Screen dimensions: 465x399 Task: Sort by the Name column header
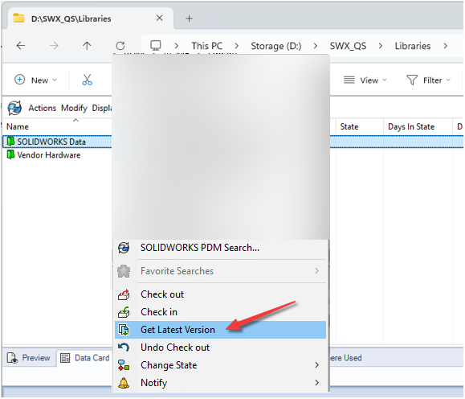(x=18, y=127)
